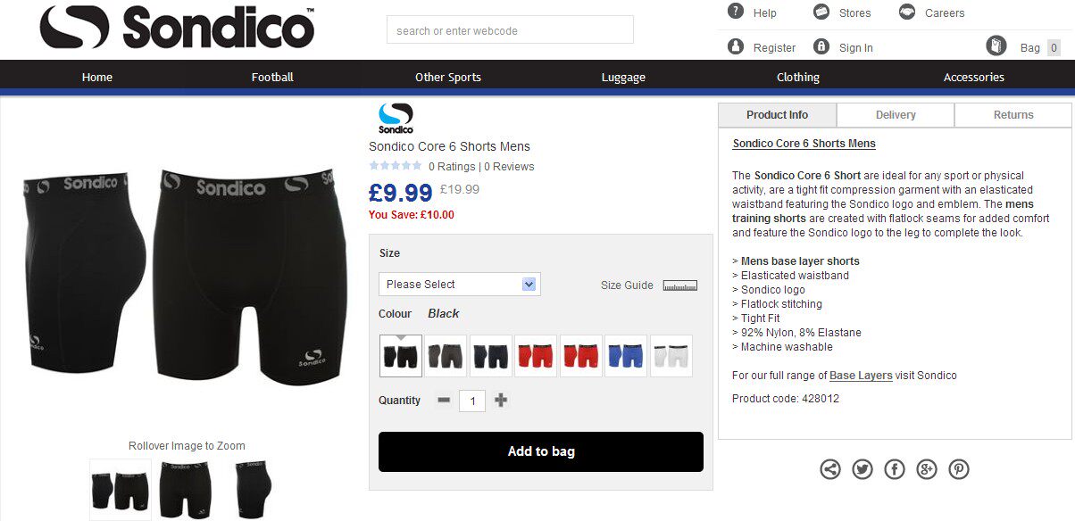Click the Twitter share icon
Viewport: 1075px width, 521px height.
click(862, 469)
